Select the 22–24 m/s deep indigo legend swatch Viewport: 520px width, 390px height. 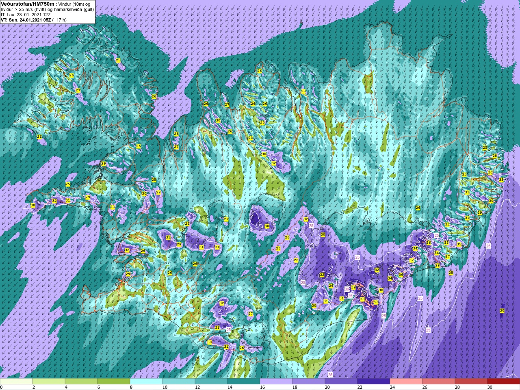pyautogui.click(x=374, y=381)
